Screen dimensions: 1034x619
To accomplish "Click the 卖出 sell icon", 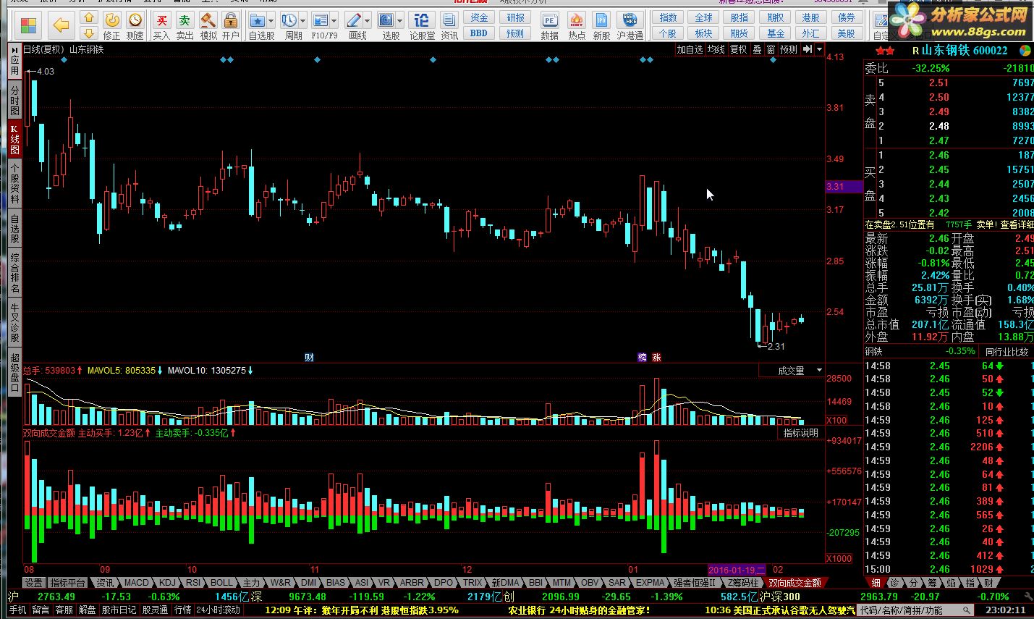I will coord(185,20).
